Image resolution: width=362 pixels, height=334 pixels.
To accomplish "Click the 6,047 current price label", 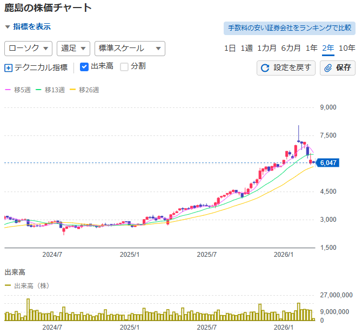I will [328, 162].
